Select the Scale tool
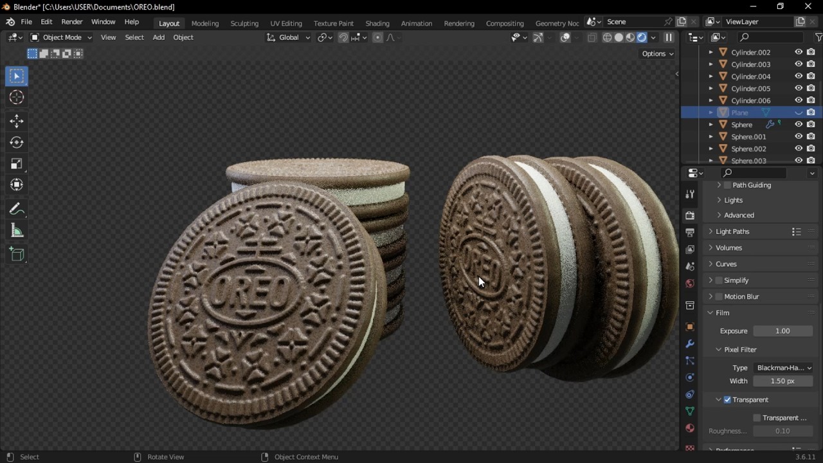This screenshot has width=823, height=463. 17,163
